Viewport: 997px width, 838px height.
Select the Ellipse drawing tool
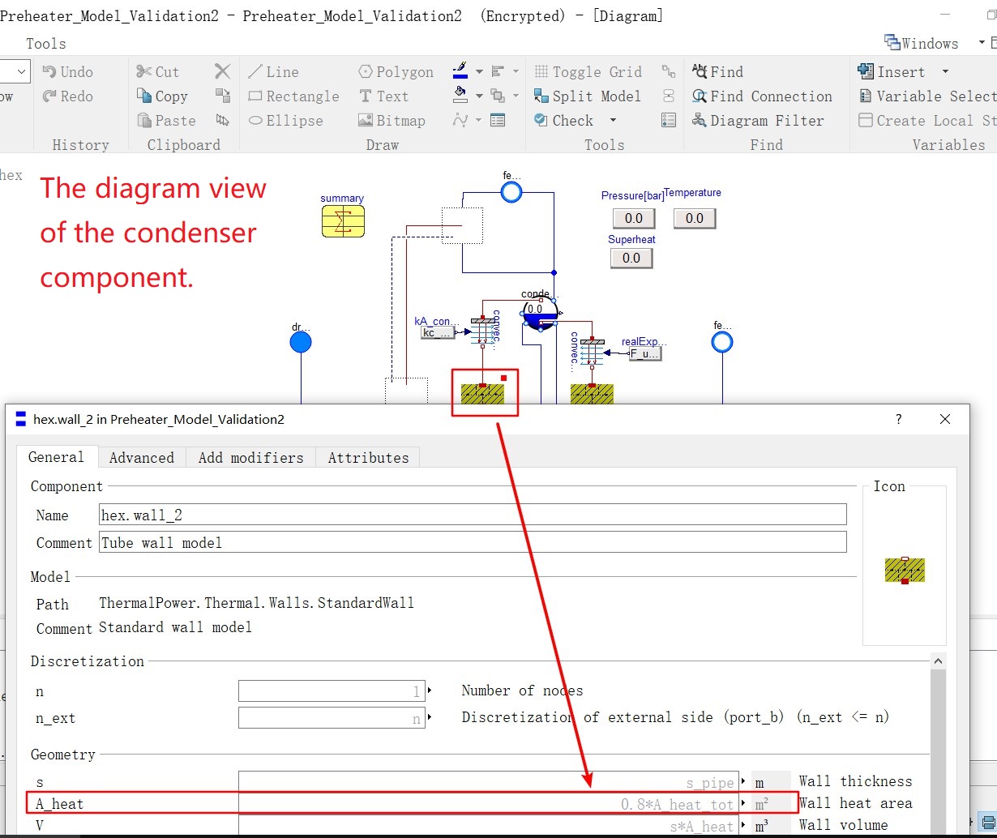[285, 121]
